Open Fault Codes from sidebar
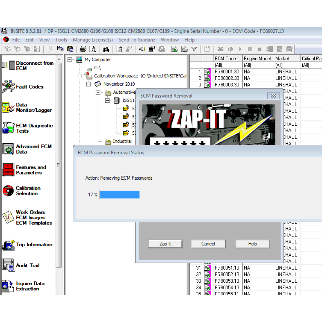The height and width of the screenshot is (322, 322). (x=23, y=87)
